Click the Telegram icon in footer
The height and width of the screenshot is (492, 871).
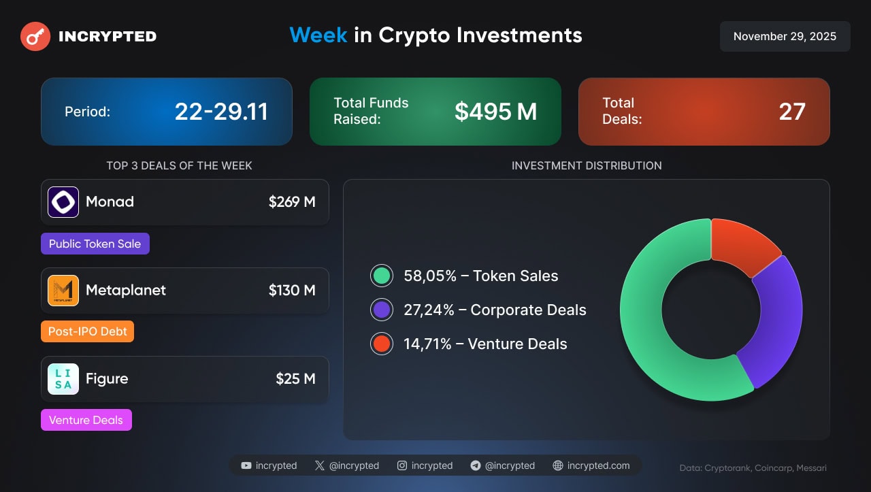(476, 466)
